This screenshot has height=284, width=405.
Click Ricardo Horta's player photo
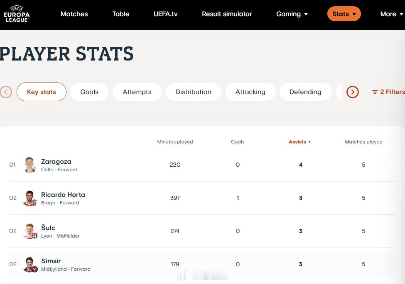point(30,198)
